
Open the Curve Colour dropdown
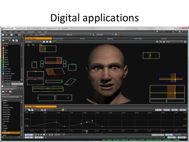click(x=17, y=84)
